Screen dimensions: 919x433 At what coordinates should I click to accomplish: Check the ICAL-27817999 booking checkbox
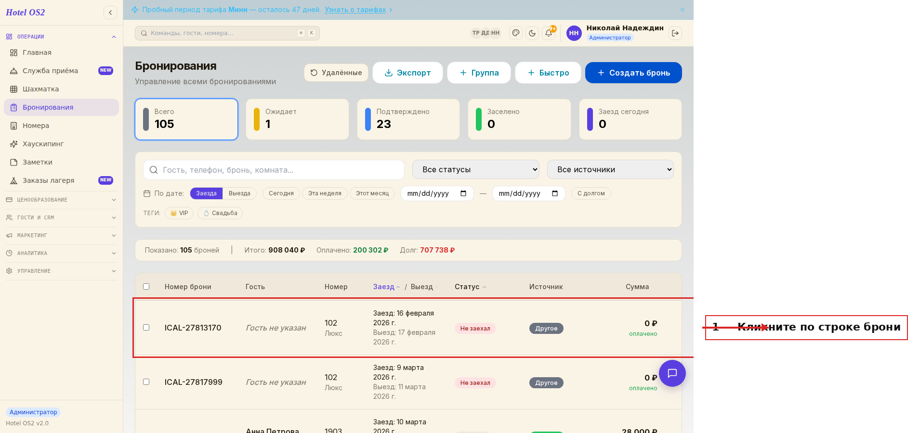click(146, 382)
